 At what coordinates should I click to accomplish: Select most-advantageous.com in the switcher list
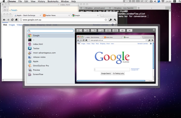51,53
